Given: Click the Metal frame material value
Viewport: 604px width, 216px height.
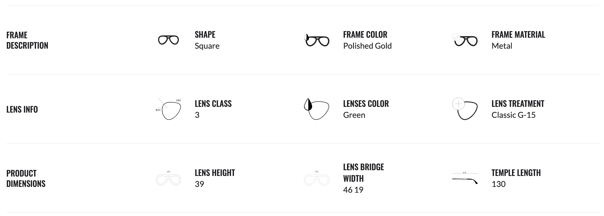Looking at the screenshot, I should pyautogui.click(x=502, y=46).
